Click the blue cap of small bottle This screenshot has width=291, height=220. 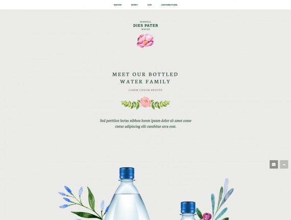[x=188, y=207]
